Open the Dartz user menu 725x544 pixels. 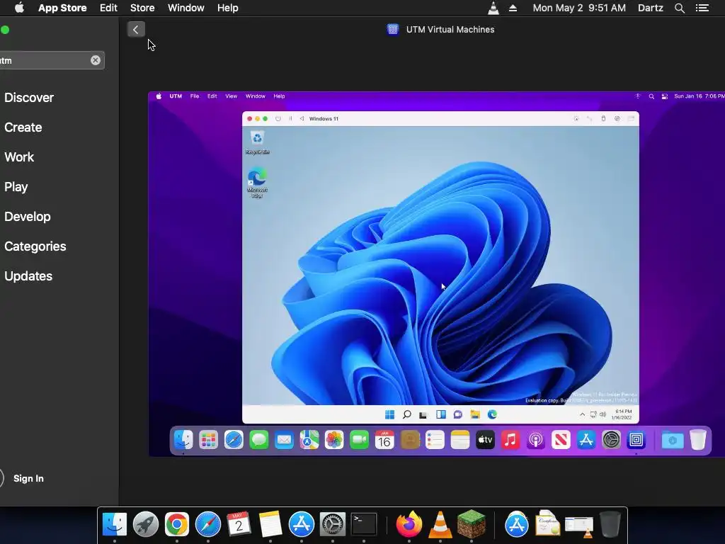click(x=650, y=8)
